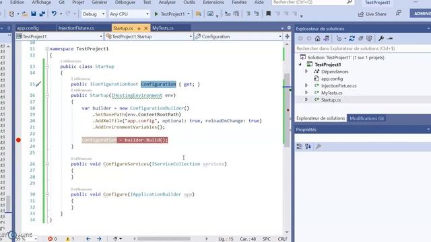This screenshot has width=431, height=242.
Task: Close the Startup.cs tab
Action: pos(146,28)
